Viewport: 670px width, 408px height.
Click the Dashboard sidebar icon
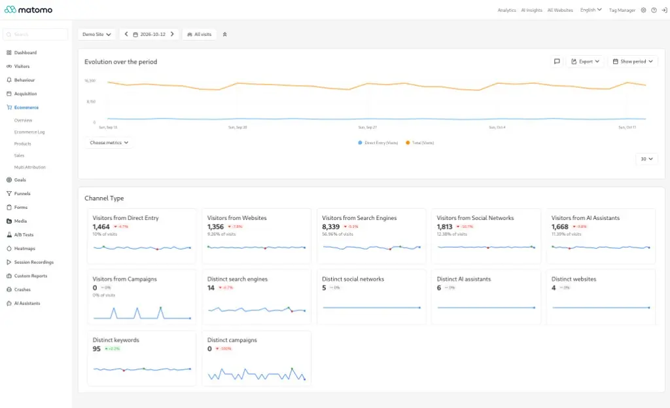9,52
